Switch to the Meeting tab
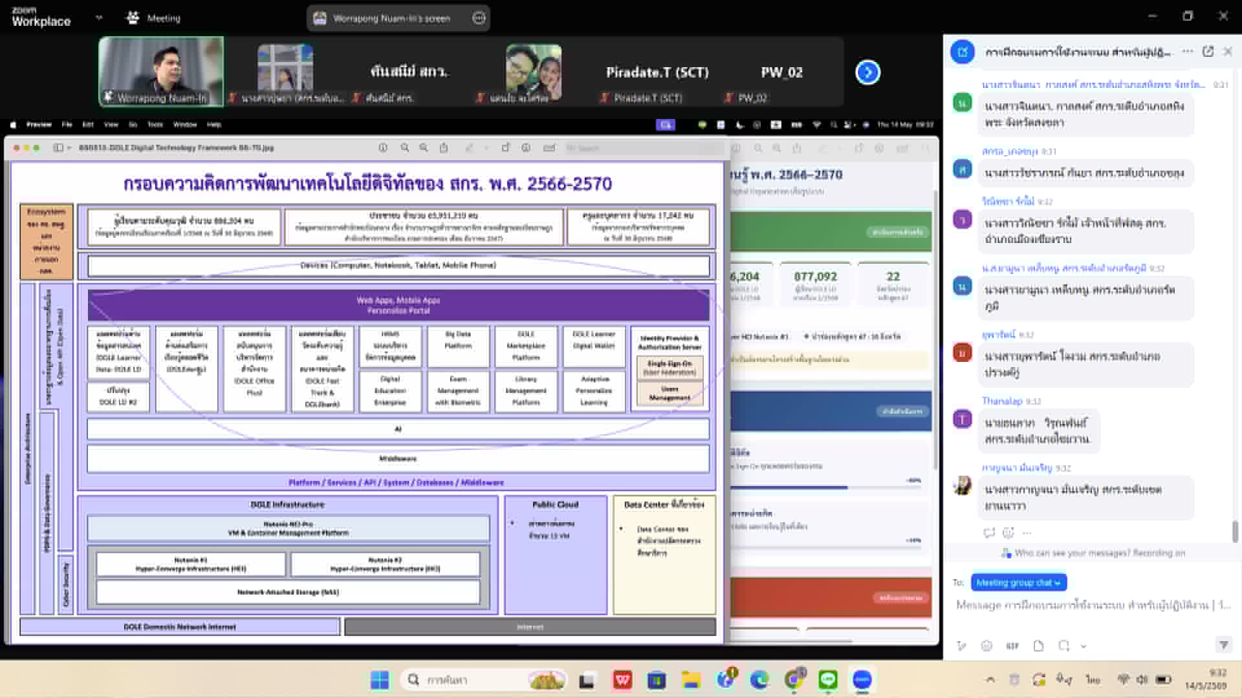Viewport: 1242px width, 698px height. 153,18
